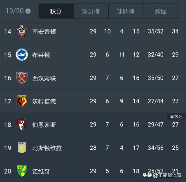The image size is (186, 182).
Task: Switch to the 积分 tab
Action: 56,11
